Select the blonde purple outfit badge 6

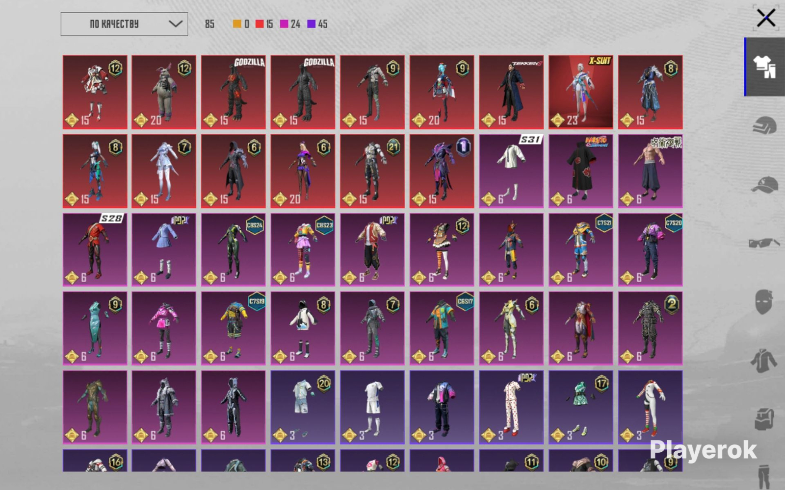click(303, 171)
